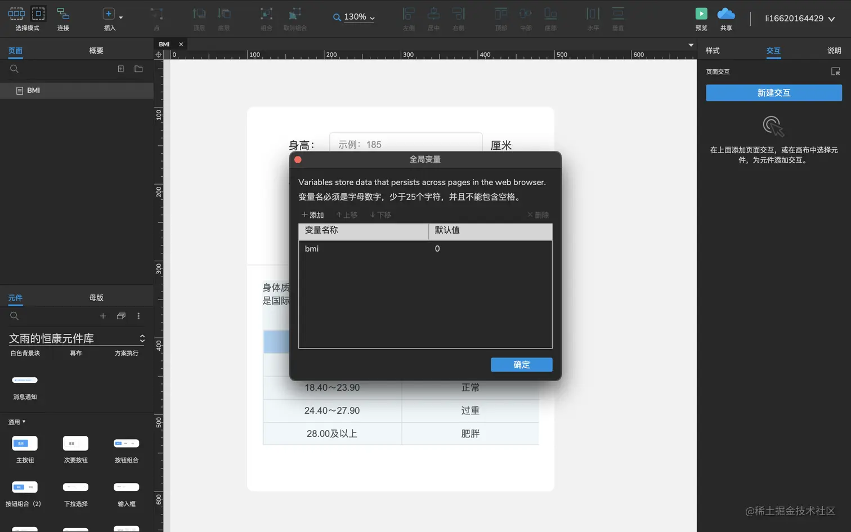The height and width of the screenshot is (532, 851).
Task: Distribute vertically with 垂直 icon
Action: pyautogui.click(x=618, y=14)
